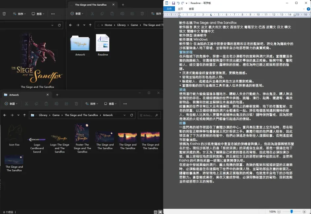Switch Artwork window to details view

tap(155, 212)
